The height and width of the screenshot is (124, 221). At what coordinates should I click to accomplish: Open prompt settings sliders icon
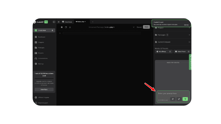[173, 99]
